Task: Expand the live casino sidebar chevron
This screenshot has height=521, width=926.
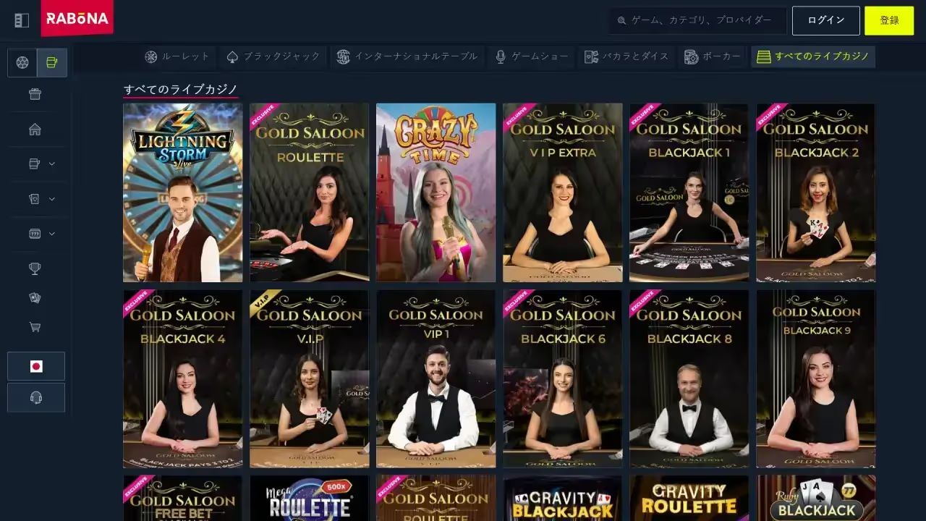Action: 52,164
